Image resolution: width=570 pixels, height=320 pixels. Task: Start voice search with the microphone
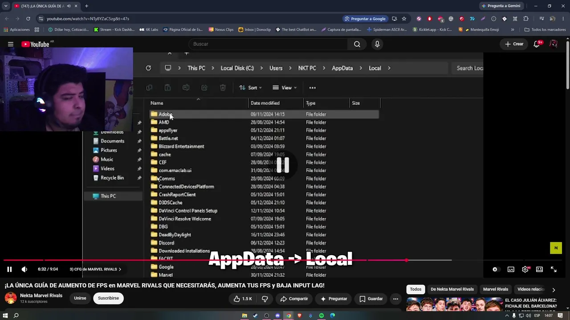click(x=377, y=44)
